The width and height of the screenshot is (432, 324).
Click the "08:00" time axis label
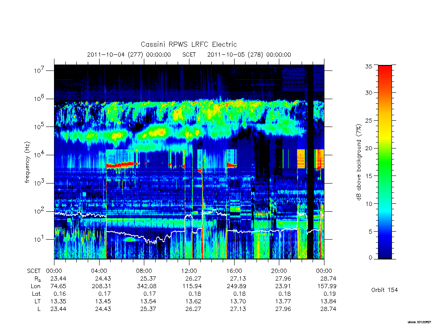(144, 271)
